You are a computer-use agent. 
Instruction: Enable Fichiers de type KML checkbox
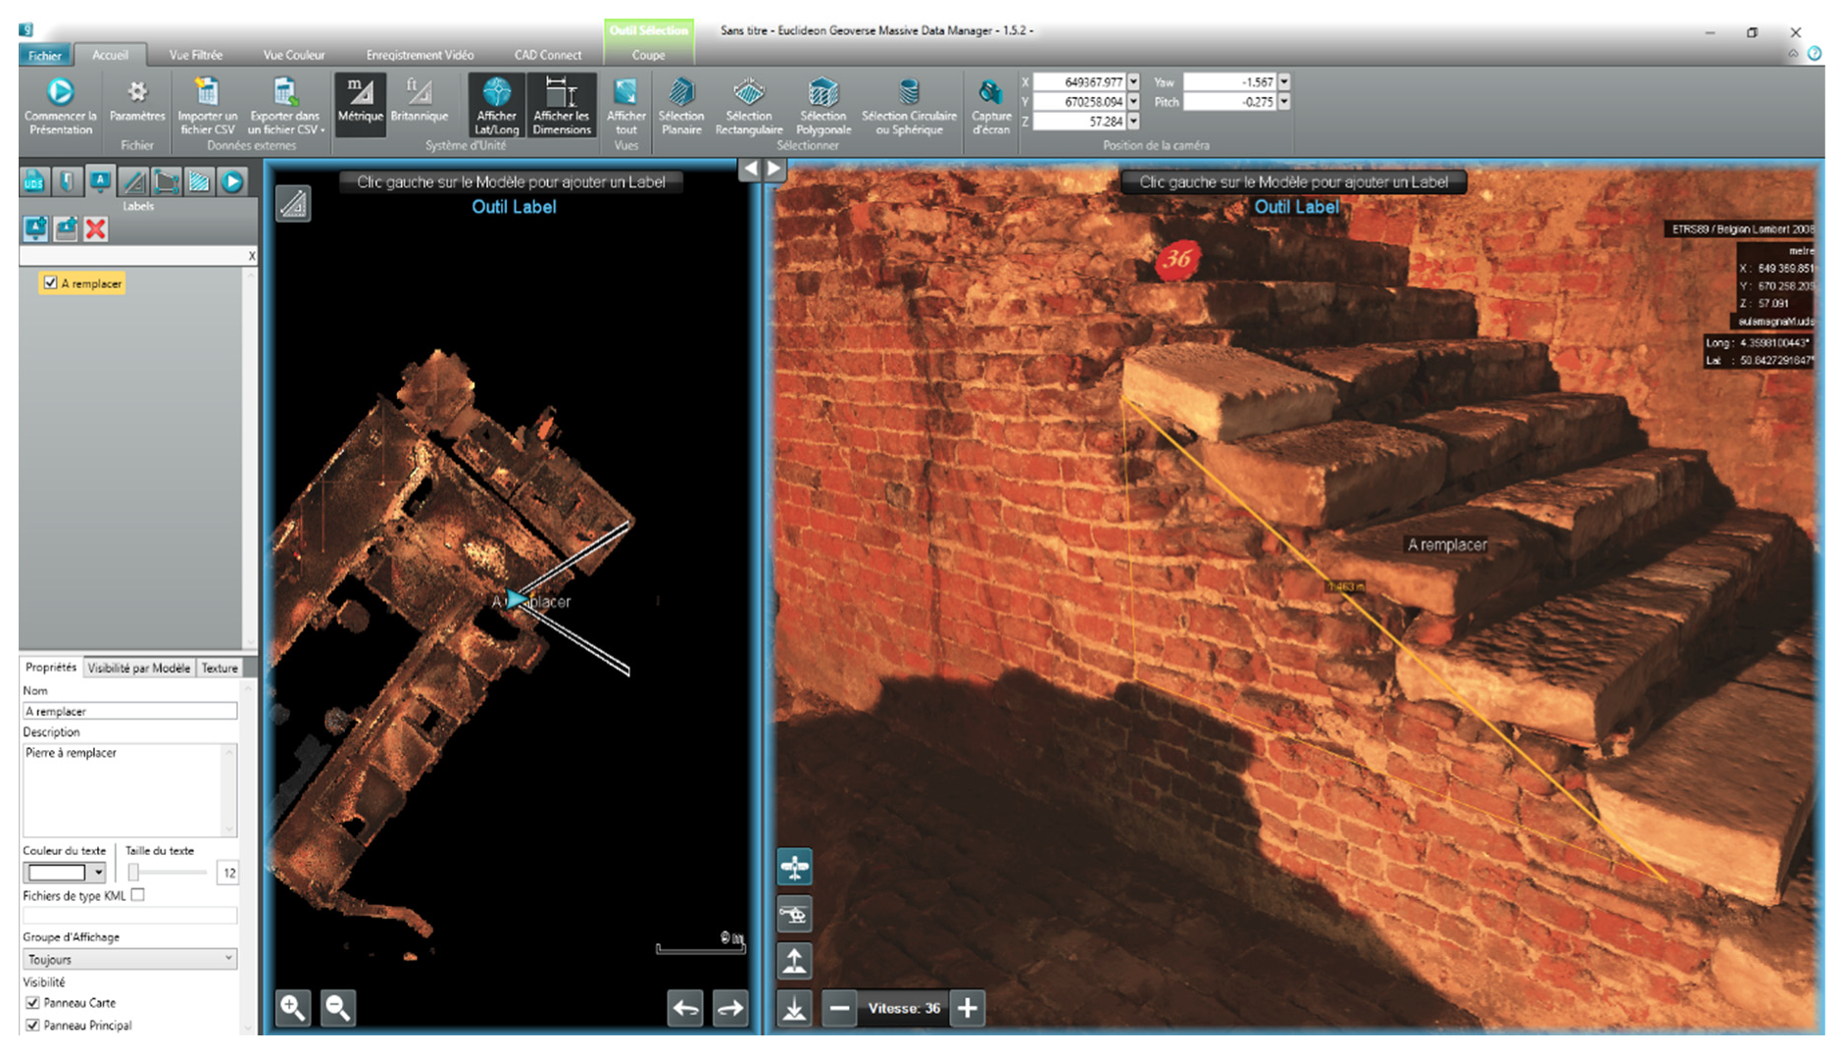click(138, 895)
